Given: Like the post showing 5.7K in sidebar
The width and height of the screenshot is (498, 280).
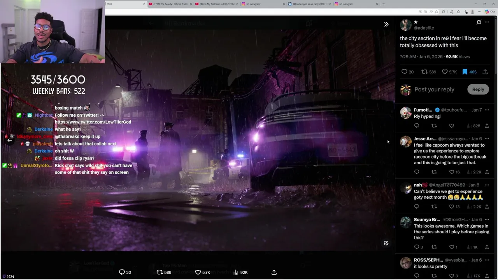Looking at the screenshot, I should (x=449, y=72).
